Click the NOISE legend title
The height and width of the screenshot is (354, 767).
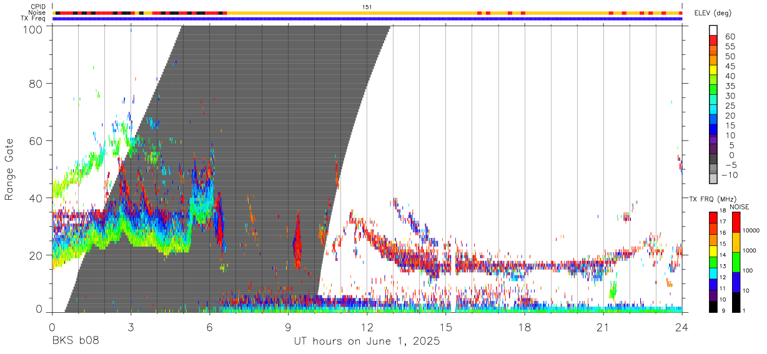tap(740, 207)
